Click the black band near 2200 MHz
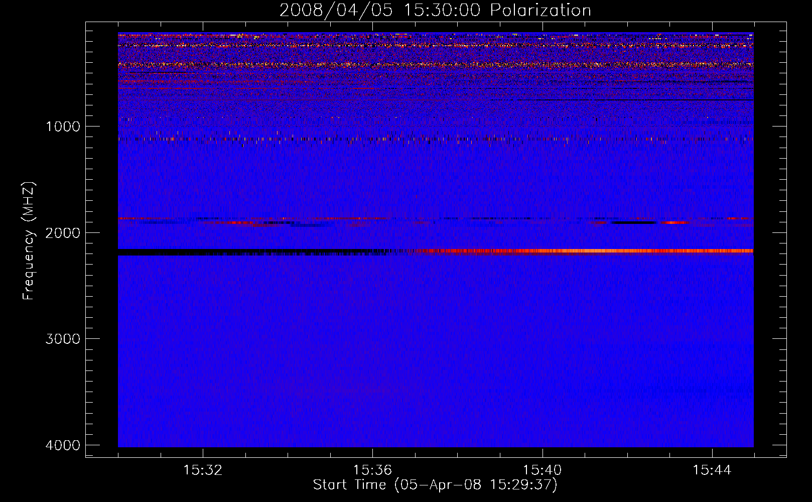 coord(241,252)
